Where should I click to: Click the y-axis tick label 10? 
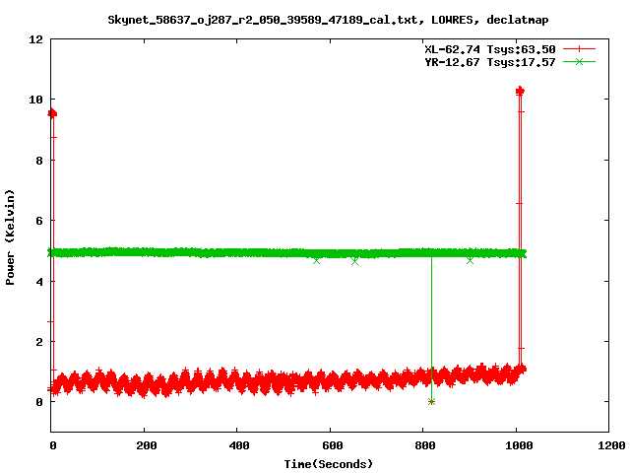coord(35,100)
